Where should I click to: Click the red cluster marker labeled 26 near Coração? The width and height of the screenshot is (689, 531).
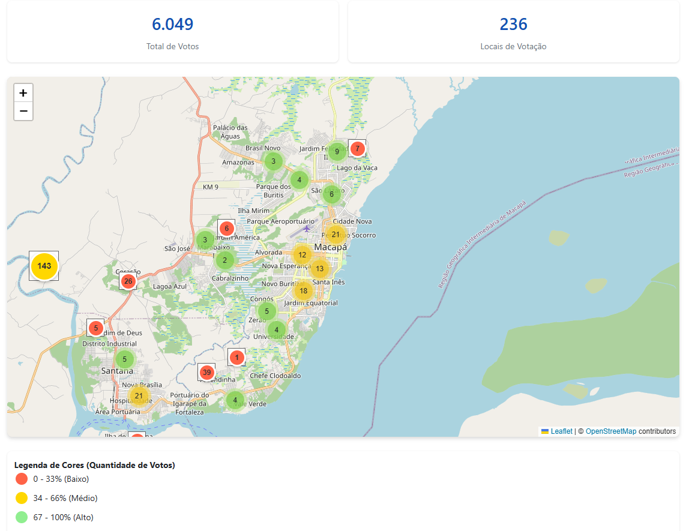(x=128, y=281)
